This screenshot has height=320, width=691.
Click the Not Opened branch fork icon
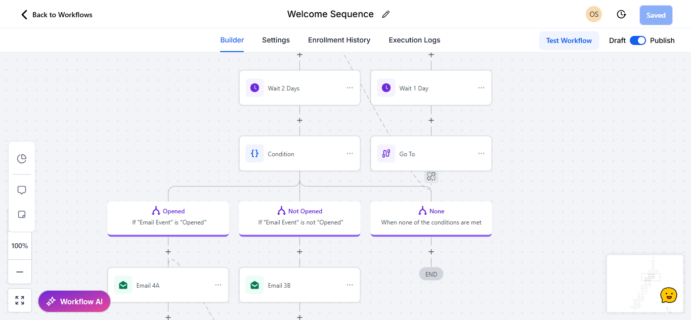coord(281,211)
